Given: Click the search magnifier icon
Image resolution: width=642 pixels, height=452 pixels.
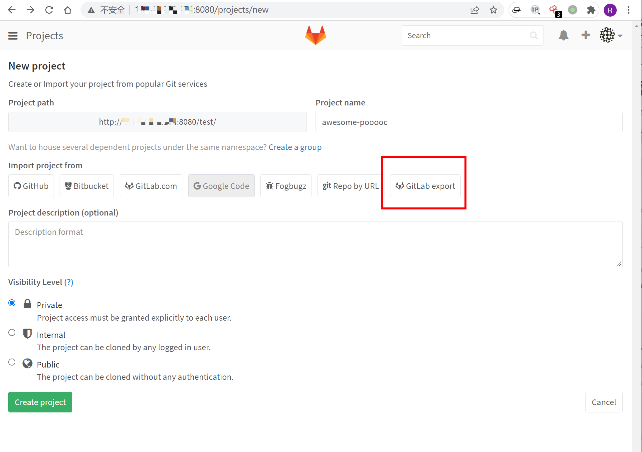Looking at the screenshot, I should coord(534,36).
